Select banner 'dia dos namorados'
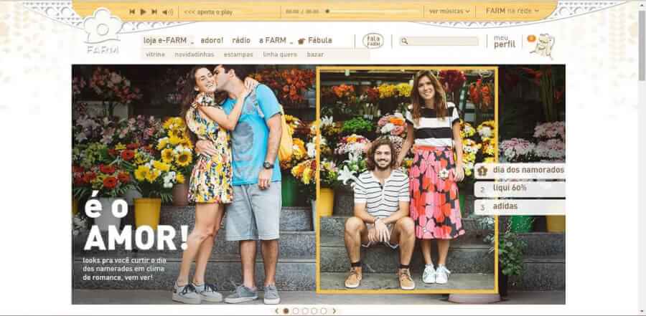Screen dimensions: 646x316 click(x=520, y=171)
